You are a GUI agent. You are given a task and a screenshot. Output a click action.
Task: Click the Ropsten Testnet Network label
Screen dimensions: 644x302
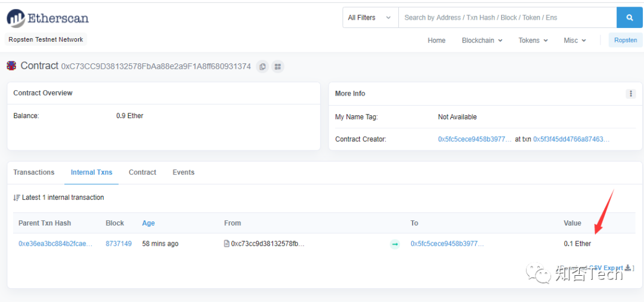point(45,39)
